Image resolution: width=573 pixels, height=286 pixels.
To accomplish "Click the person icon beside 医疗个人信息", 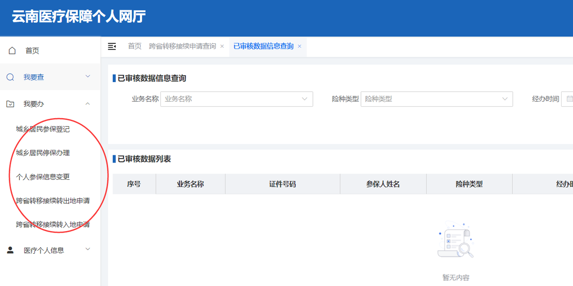I will tap(11, 250).
